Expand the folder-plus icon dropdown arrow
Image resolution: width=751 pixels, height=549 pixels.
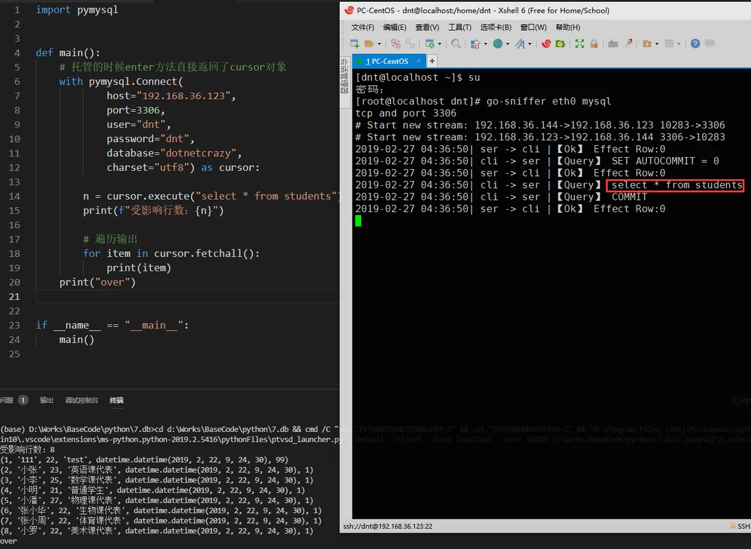click(x=657, y=44)
